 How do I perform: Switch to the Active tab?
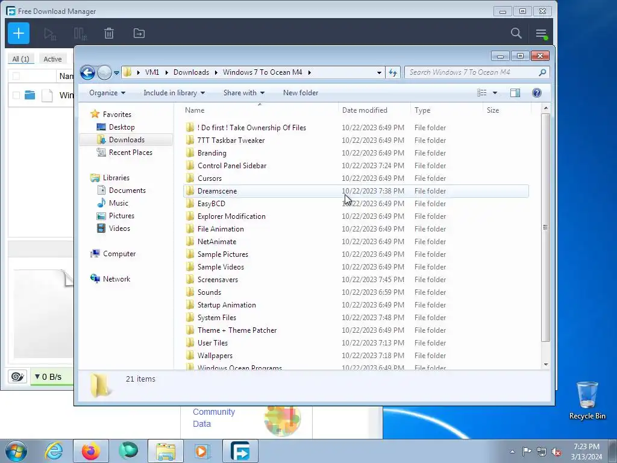pos(52,59)
